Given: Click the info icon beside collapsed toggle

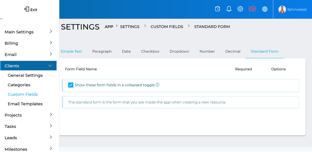Looking at the screenshot, I should (x=157, y=85).
